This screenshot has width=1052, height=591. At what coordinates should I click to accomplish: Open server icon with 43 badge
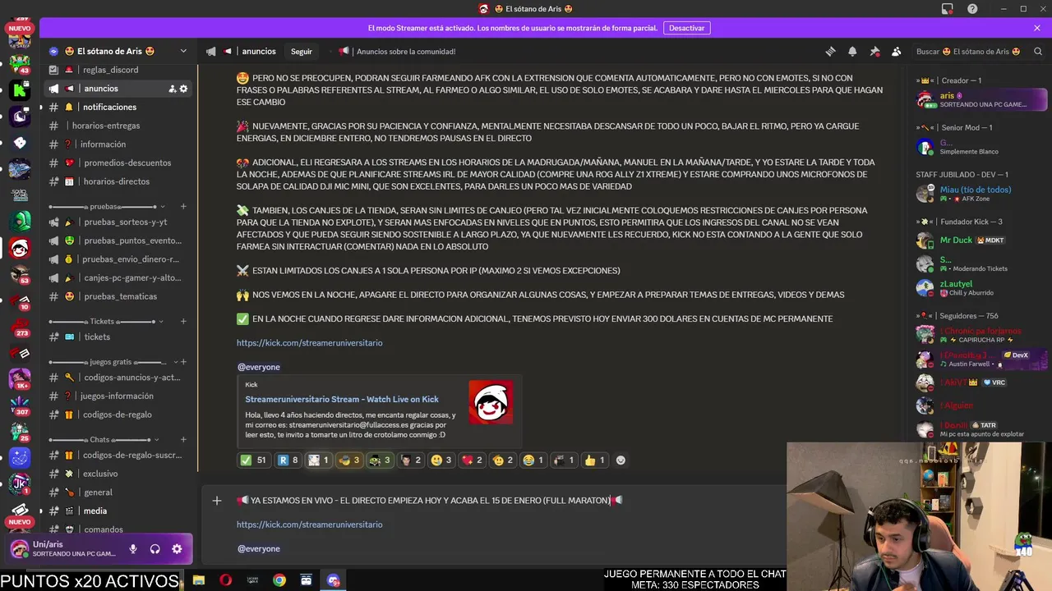point(20,63)
